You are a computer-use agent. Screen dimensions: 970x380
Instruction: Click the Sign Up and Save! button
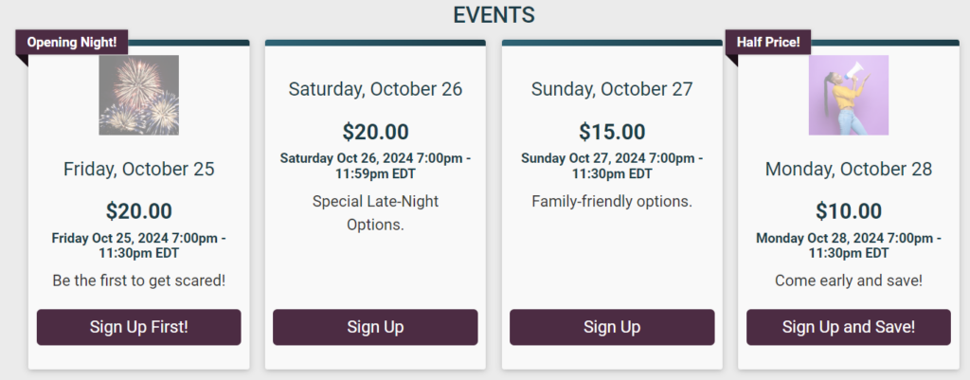[848, 327]
